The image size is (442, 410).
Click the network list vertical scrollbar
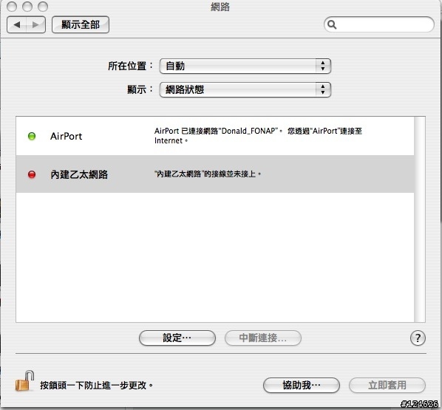click(420, 219)
